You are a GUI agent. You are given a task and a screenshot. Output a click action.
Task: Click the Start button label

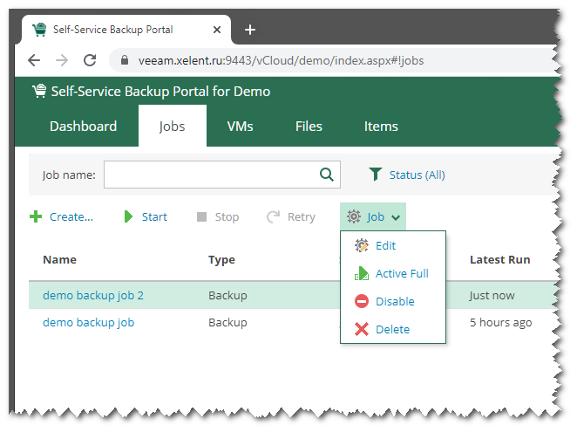[x=154, y=216]
